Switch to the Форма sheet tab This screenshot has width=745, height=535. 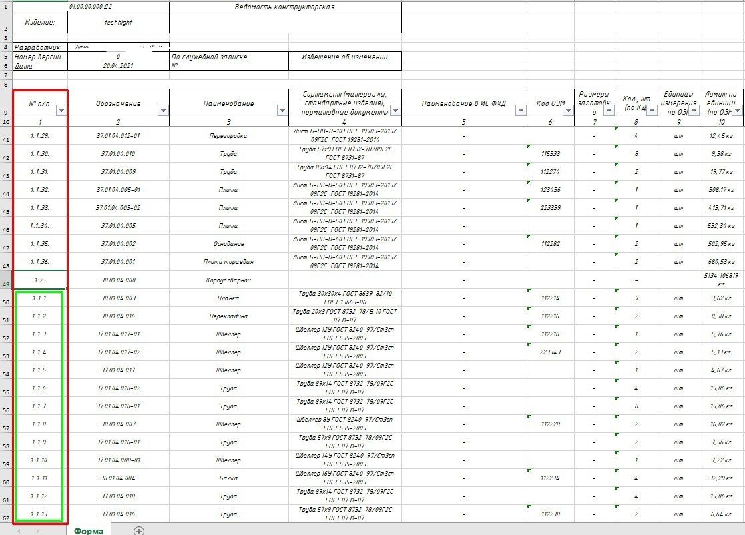point(88,531)
